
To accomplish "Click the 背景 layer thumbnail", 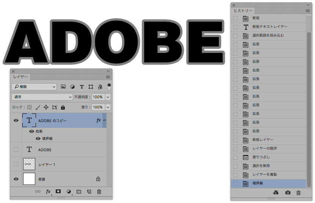I will pyautogui.click(x=29, y=179).
